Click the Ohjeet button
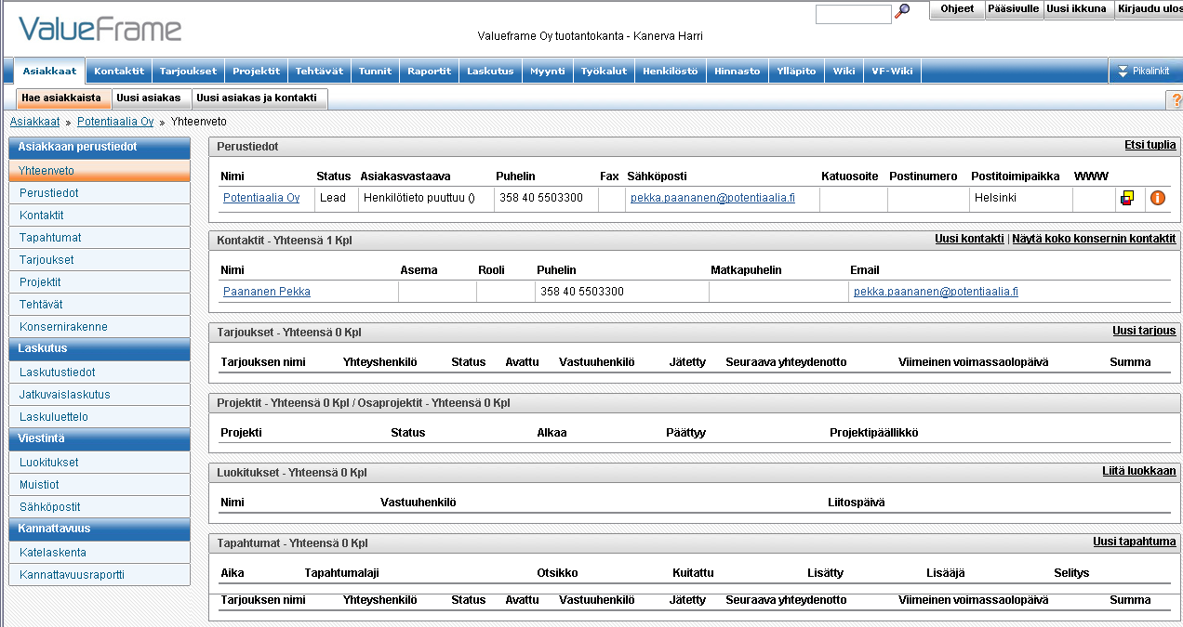Image resolution: width=1183 pixels, height=627 pixels. (957, 9)
